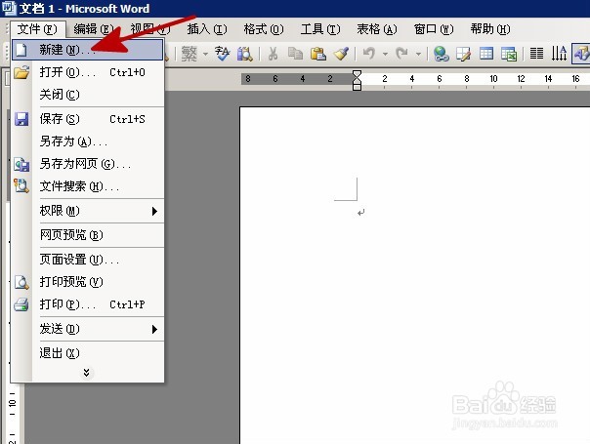Click the Cut scissors icon

[x=273, y=54]
